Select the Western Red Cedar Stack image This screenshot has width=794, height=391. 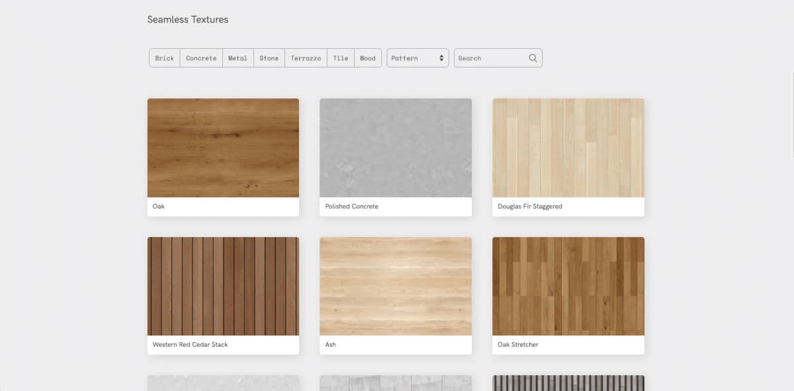click(223, 286)
